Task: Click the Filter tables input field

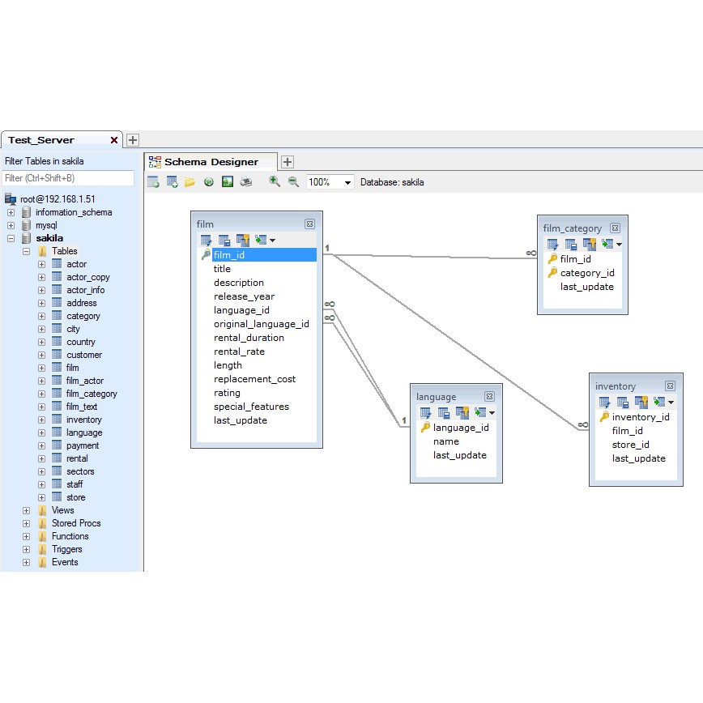Action: tap(68, 178)
